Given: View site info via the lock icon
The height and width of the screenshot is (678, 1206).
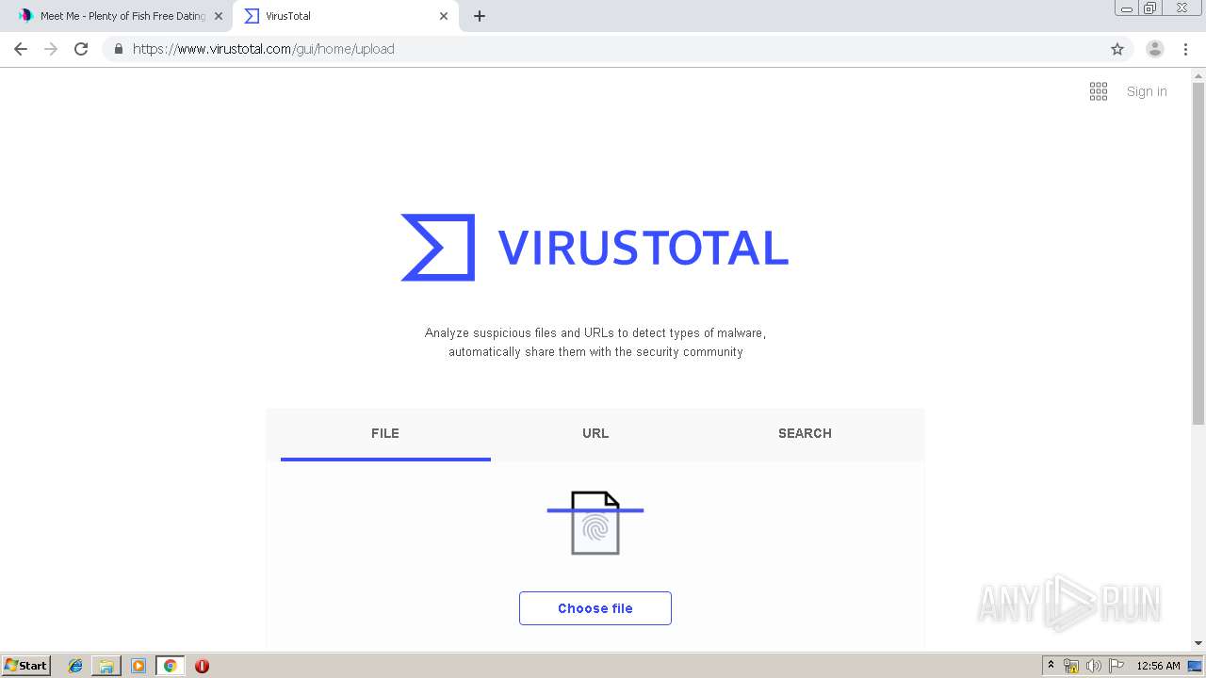Looking at the screenshot, I should (118, 49).
